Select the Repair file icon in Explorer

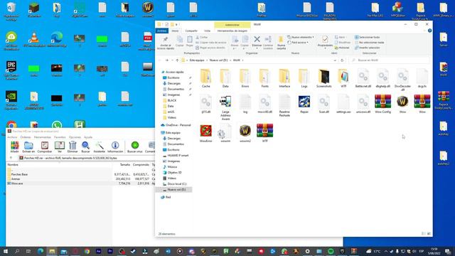(304, 105)
